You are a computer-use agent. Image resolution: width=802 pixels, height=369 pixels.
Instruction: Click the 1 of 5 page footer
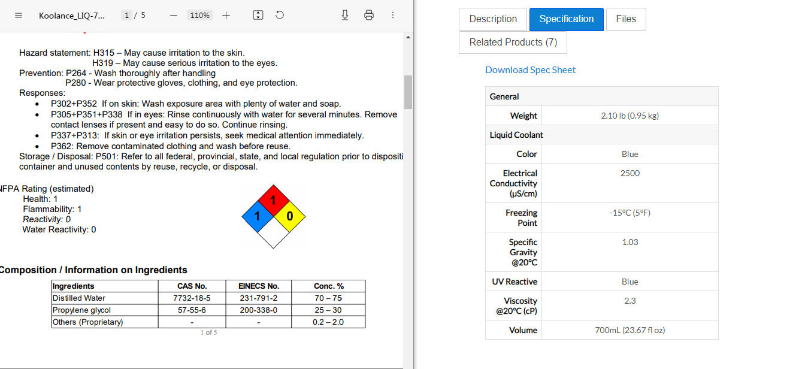pos(208,332)
